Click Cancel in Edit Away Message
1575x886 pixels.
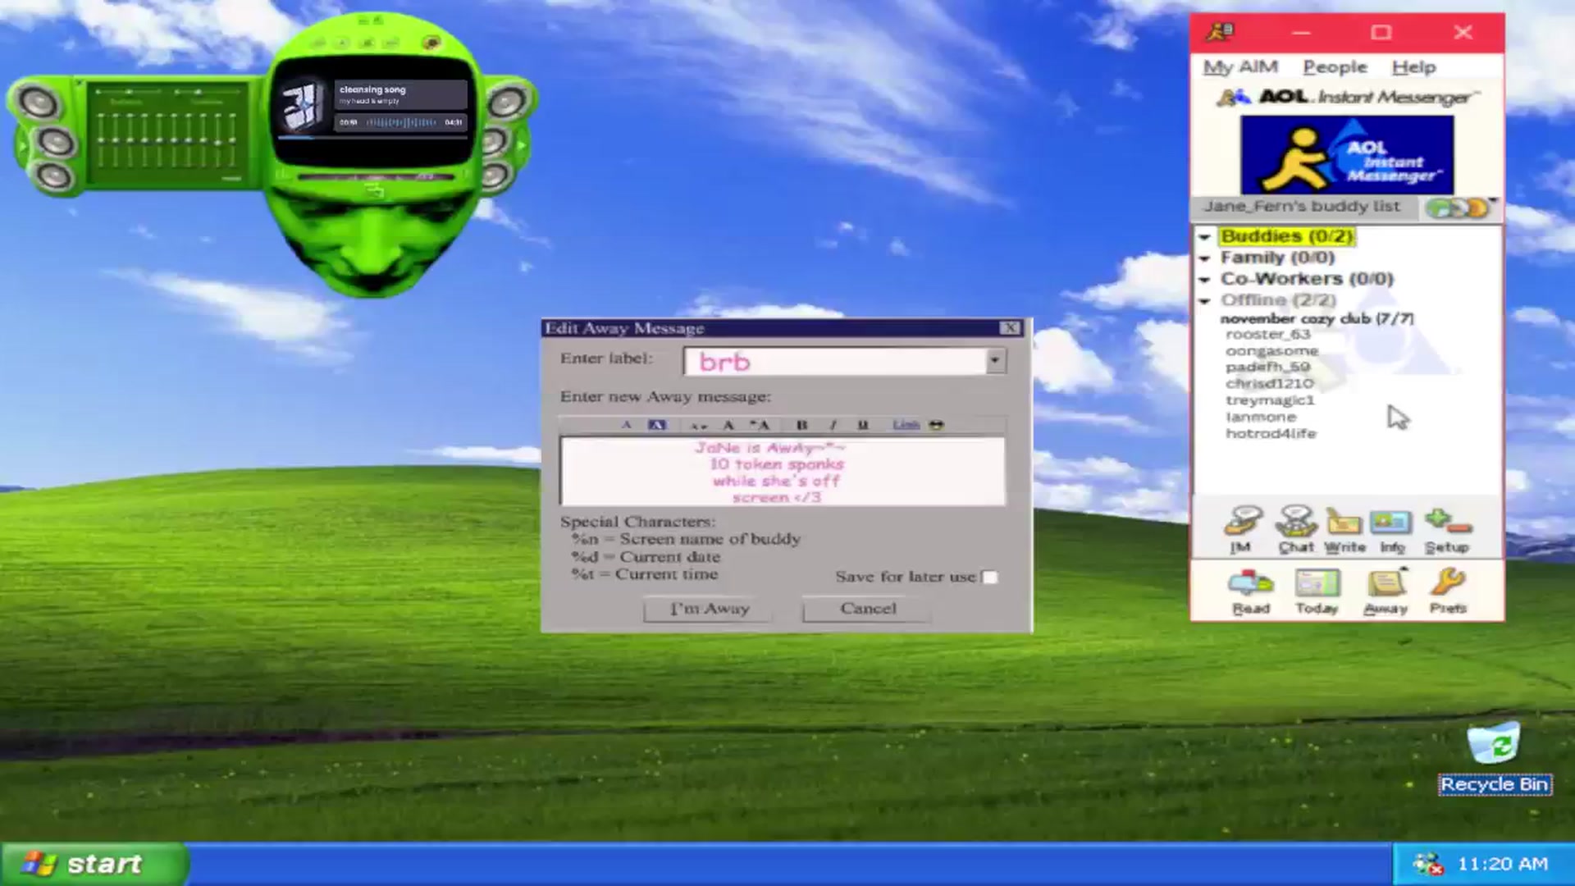click(x=867, y=609)
